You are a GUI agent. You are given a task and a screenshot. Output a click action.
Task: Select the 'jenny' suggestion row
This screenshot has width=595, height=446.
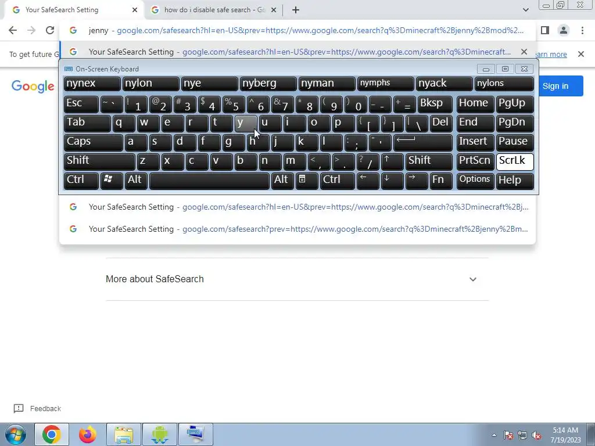297,30
